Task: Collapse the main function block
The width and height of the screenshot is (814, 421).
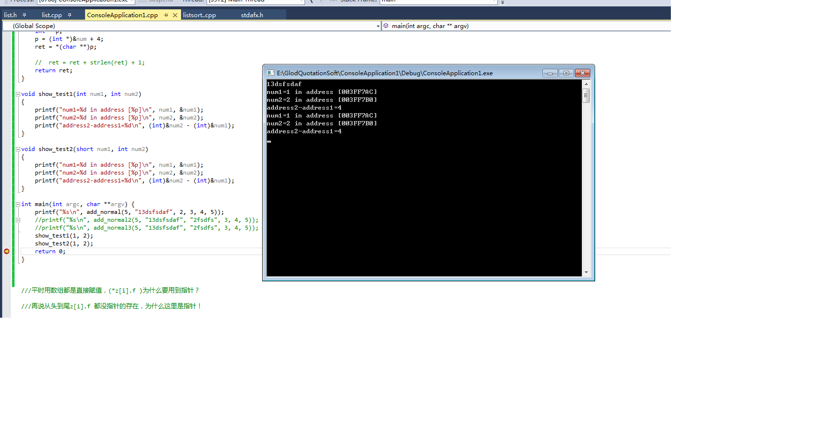Action: point(18,204)
